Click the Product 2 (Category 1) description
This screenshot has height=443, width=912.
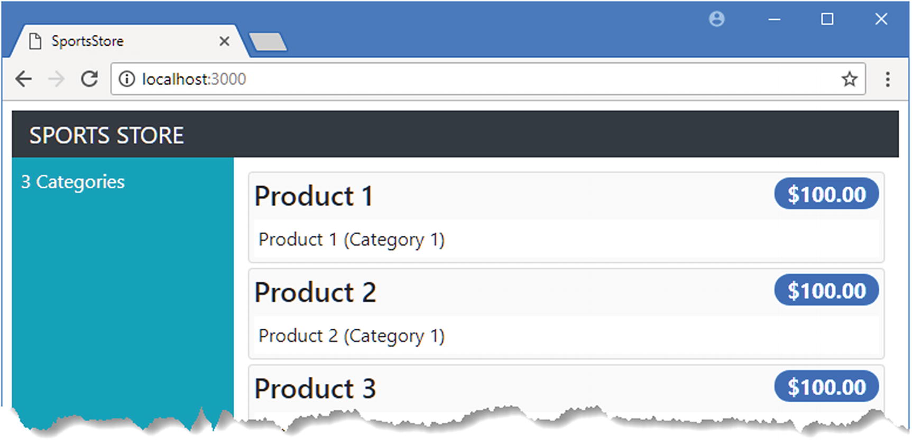352,336
